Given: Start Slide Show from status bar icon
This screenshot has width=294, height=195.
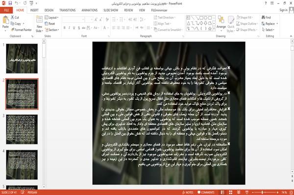Looking at the screenshot, I should click(247, 193).
